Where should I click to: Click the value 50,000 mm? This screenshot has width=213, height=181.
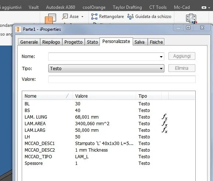87,130
